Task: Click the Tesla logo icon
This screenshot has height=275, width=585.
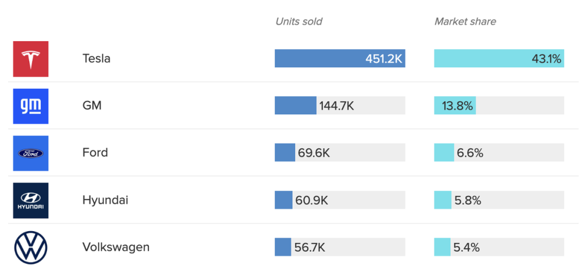Action: [x=31, y=58]
